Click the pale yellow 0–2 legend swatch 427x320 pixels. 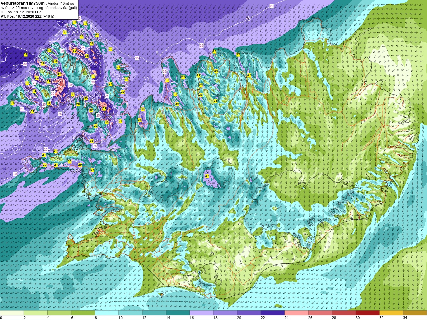[12, 313]
